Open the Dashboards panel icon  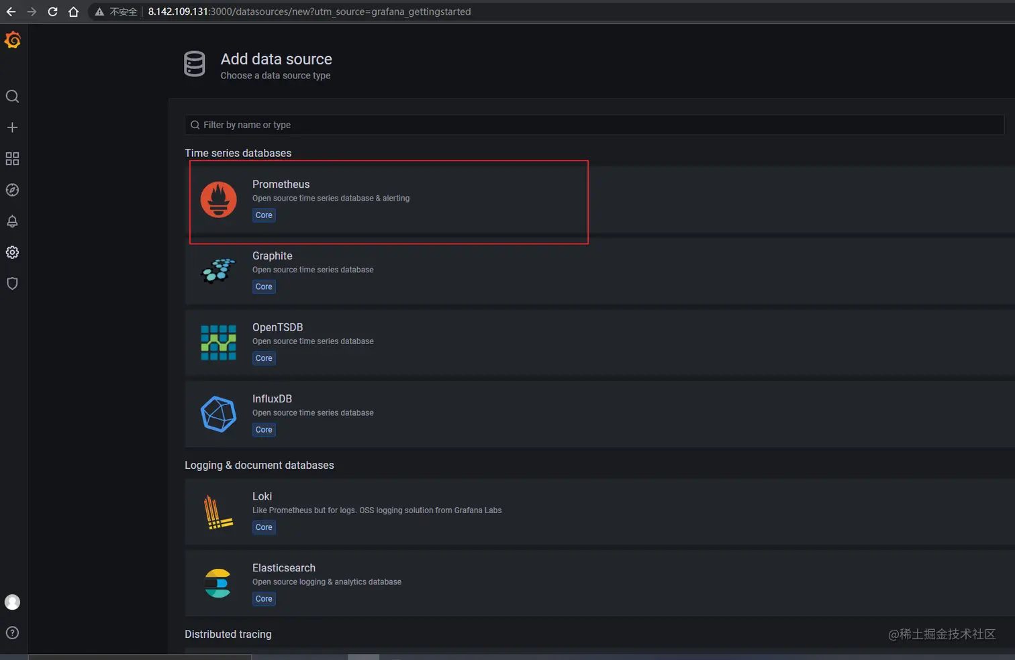pyautogui.click(x=12, y=158)
